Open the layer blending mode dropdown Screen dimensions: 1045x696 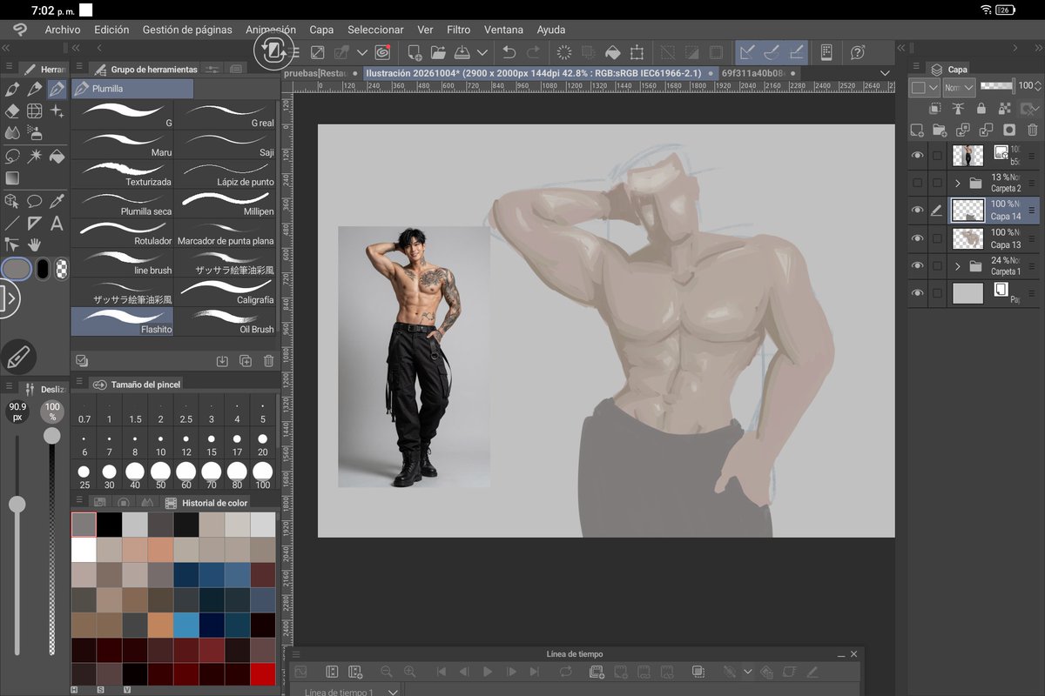point(959,87)
